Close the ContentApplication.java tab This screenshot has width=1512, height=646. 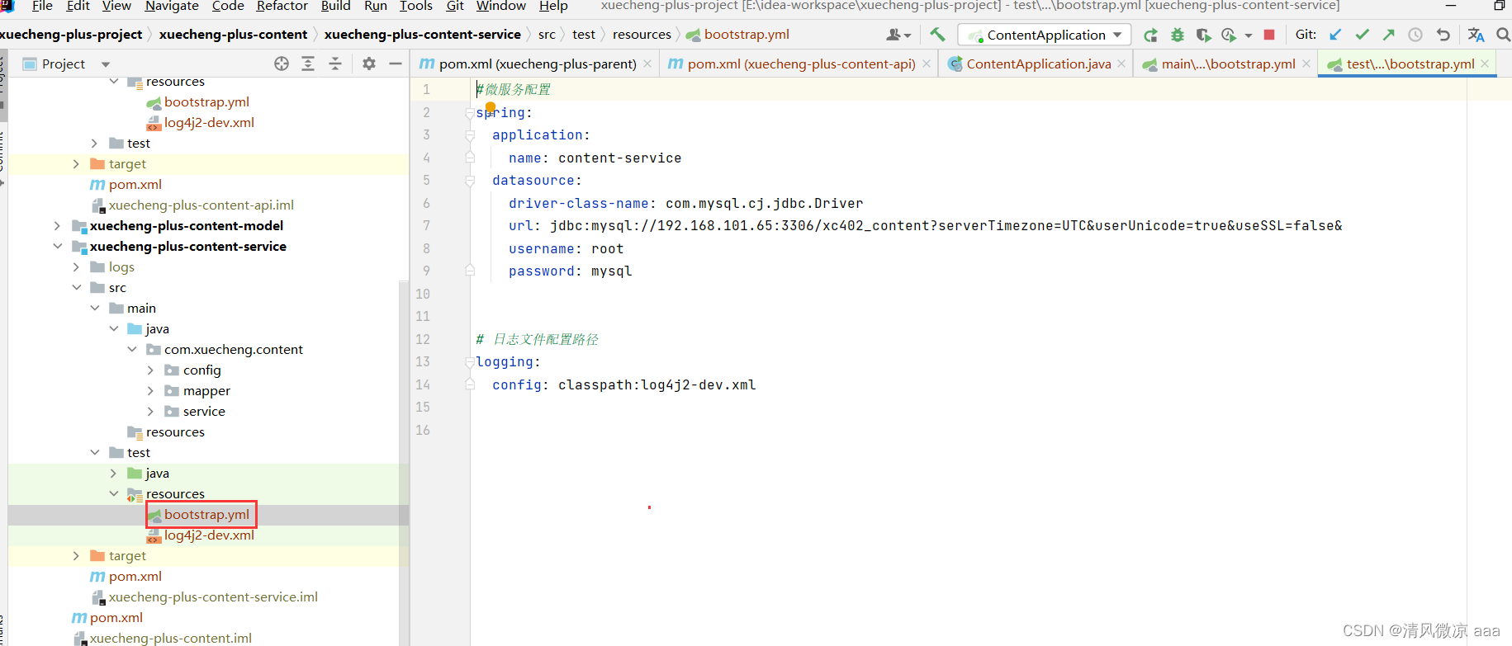(x=1121, y=64)
